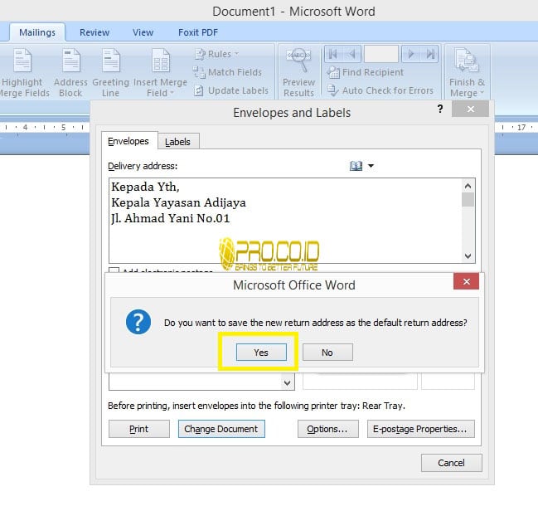Click Find Recipient in ribbon
The height and width of the screenshot is (506, 538).
coord(366,72)
